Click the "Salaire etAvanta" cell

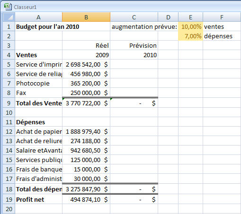tap(39, 150)
